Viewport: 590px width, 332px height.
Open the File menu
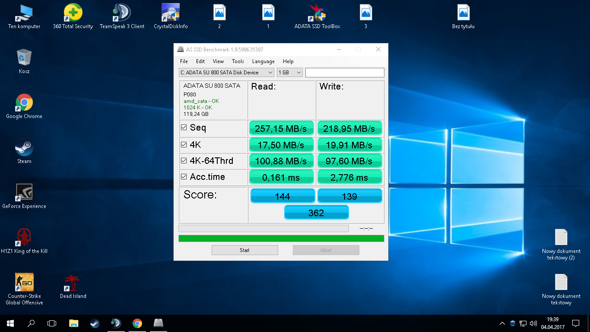coord(184,61)
